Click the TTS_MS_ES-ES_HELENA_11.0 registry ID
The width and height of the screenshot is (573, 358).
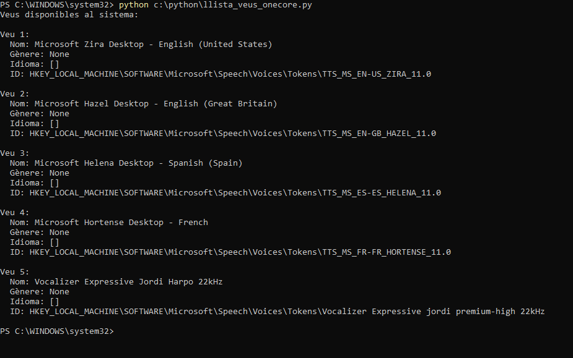[235, 193]
